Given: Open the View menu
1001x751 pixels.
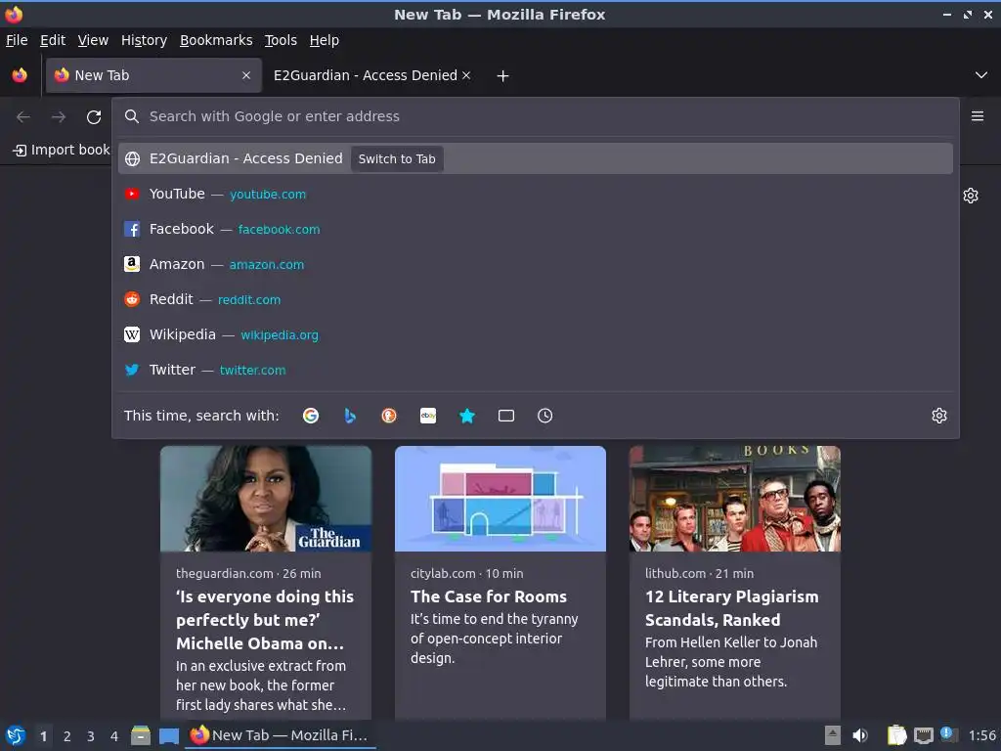Looking at the screenshot, I should (93, 40).
